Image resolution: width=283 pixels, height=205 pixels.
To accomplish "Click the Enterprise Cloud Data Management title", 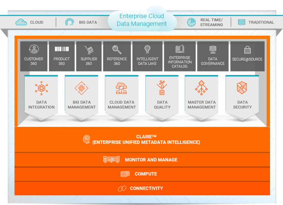I will (142, 20).
